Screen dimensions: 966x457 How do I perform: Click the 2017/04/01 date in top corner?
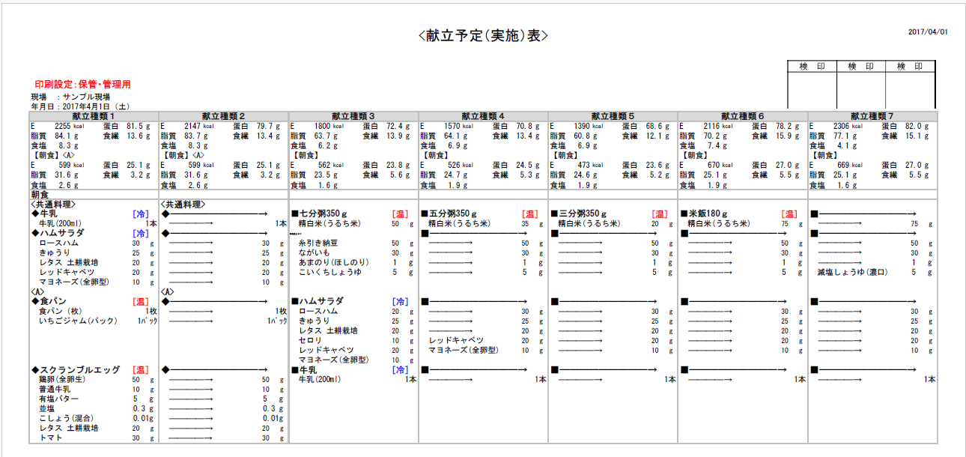click(x=927, y=31)
